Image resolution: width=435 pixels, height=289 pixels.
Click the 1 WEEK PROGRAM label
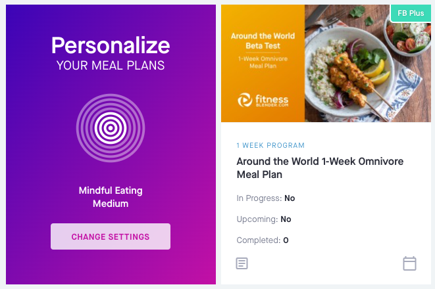click(270, 145)
